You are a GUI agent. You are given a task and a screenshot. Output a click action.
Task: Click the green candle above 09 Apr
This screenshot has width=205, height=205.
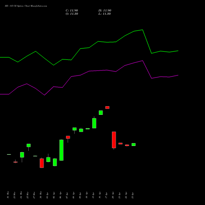pyautogui.click(x=81, y=130)
